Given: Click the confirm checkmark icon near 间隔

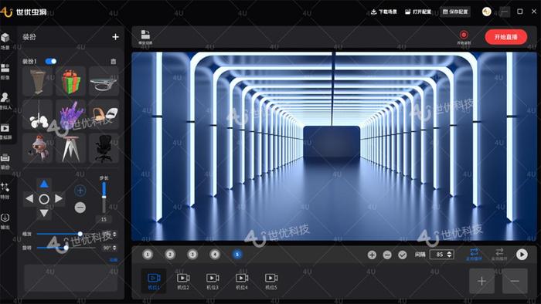Looking at the screenshot, I should 403,255.
